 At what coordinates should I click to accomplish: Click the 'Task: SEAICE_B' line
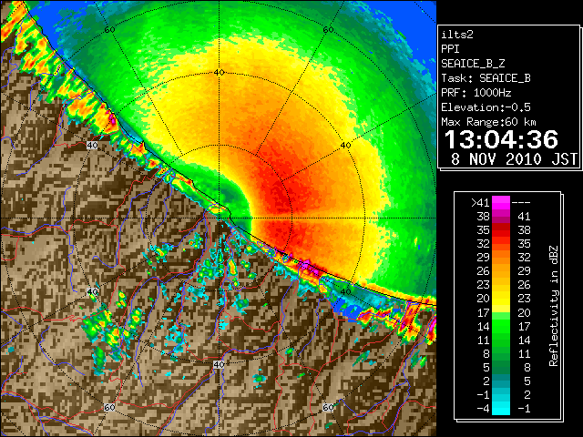(486, 78)
